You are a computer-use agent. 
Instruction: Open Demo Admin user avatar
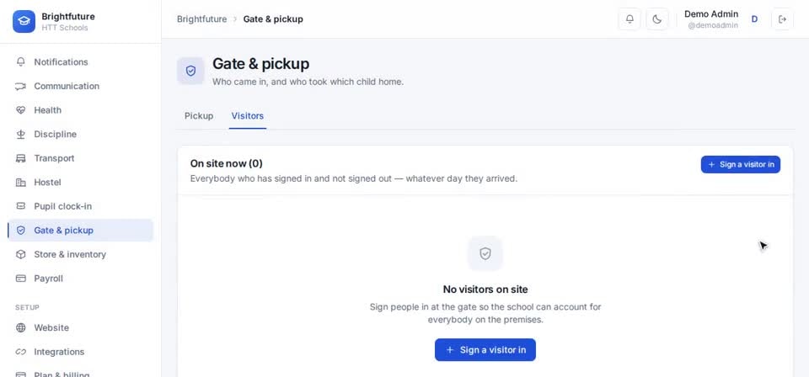coord(754,19)
